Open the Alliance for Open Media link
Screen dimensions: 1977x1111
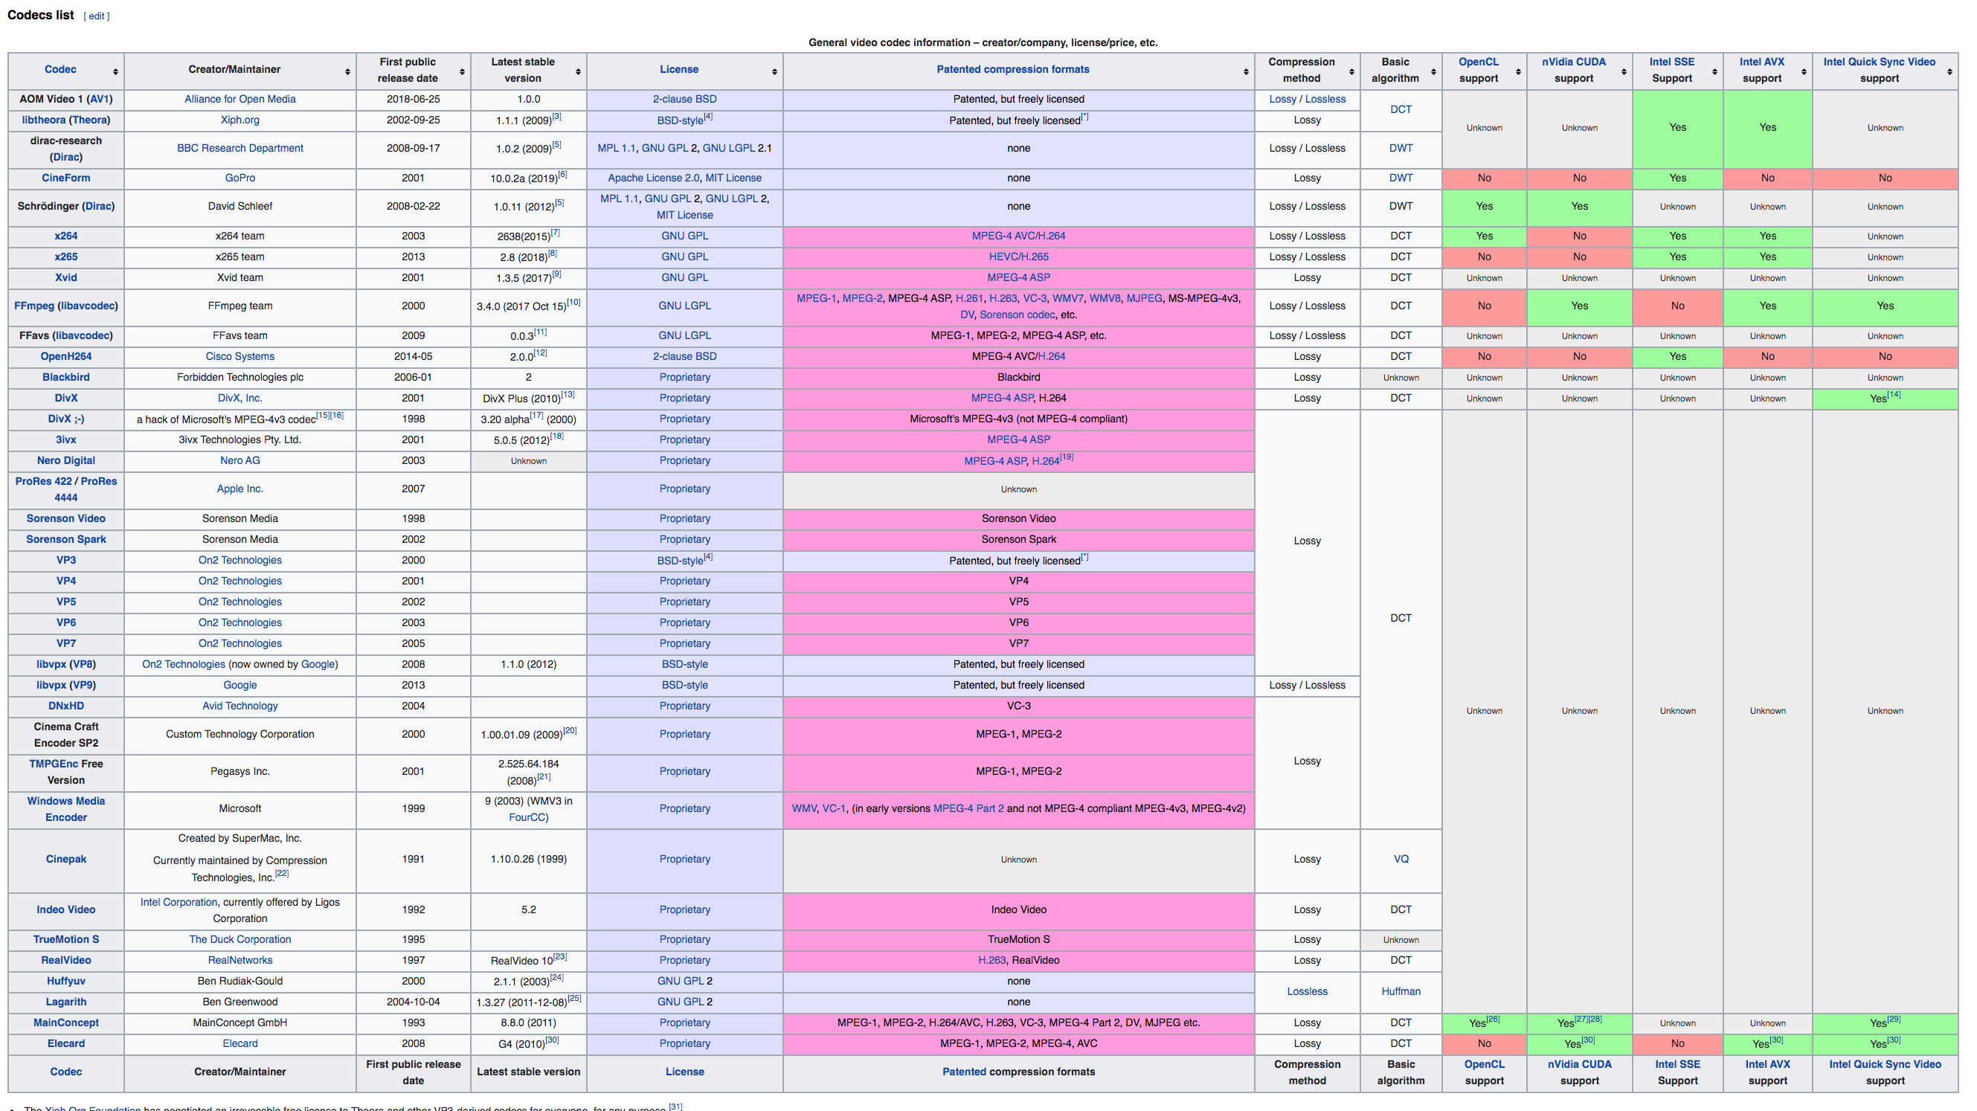[240, 99]
